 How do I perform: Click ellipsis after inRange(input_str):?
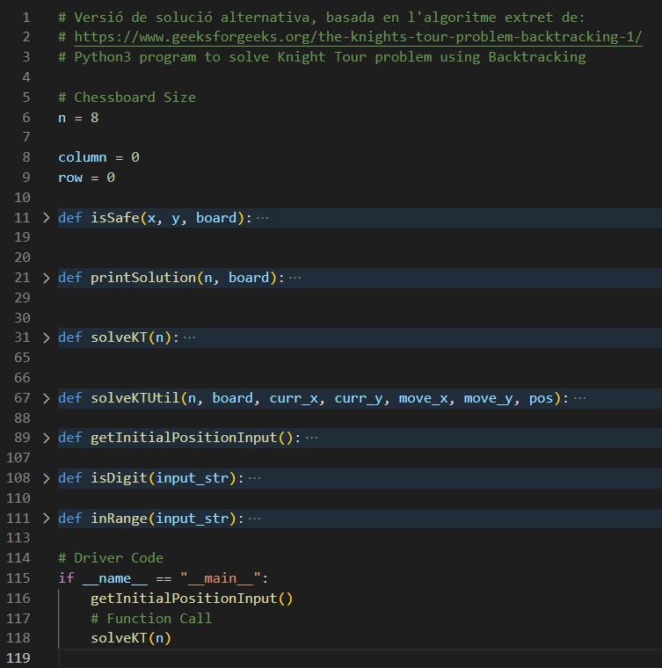[254, 519]
